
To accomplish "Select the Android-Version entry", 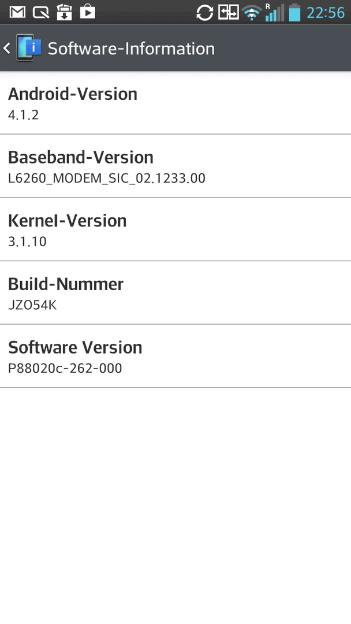I will pyautogui.click(x=175, y=103).
